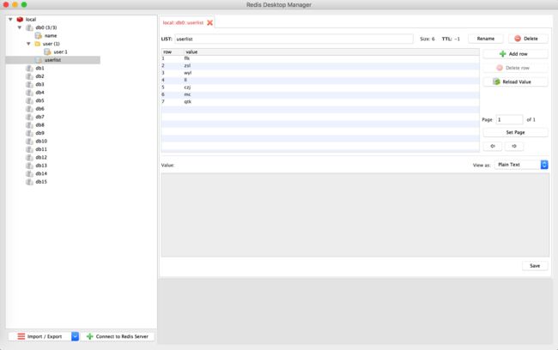This screenshot has height=350, width=558.
Task: Select row with value zsl
Action: tap(320, 66)
